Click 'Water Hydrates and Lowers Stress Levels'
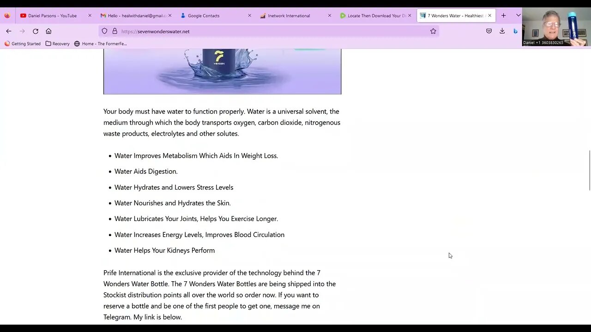 pos(174,187)
